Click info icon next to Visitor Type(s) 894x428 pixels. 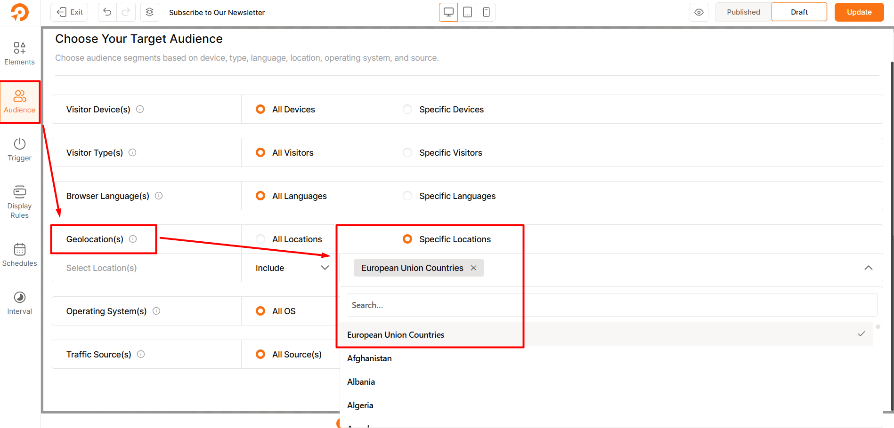tap(132, 152)
